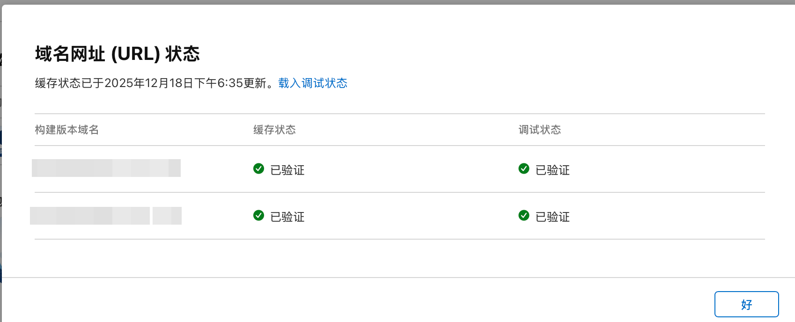Select the 构建版本域名 column header
Screen dimensions: 795x322
tap(66, 130)
